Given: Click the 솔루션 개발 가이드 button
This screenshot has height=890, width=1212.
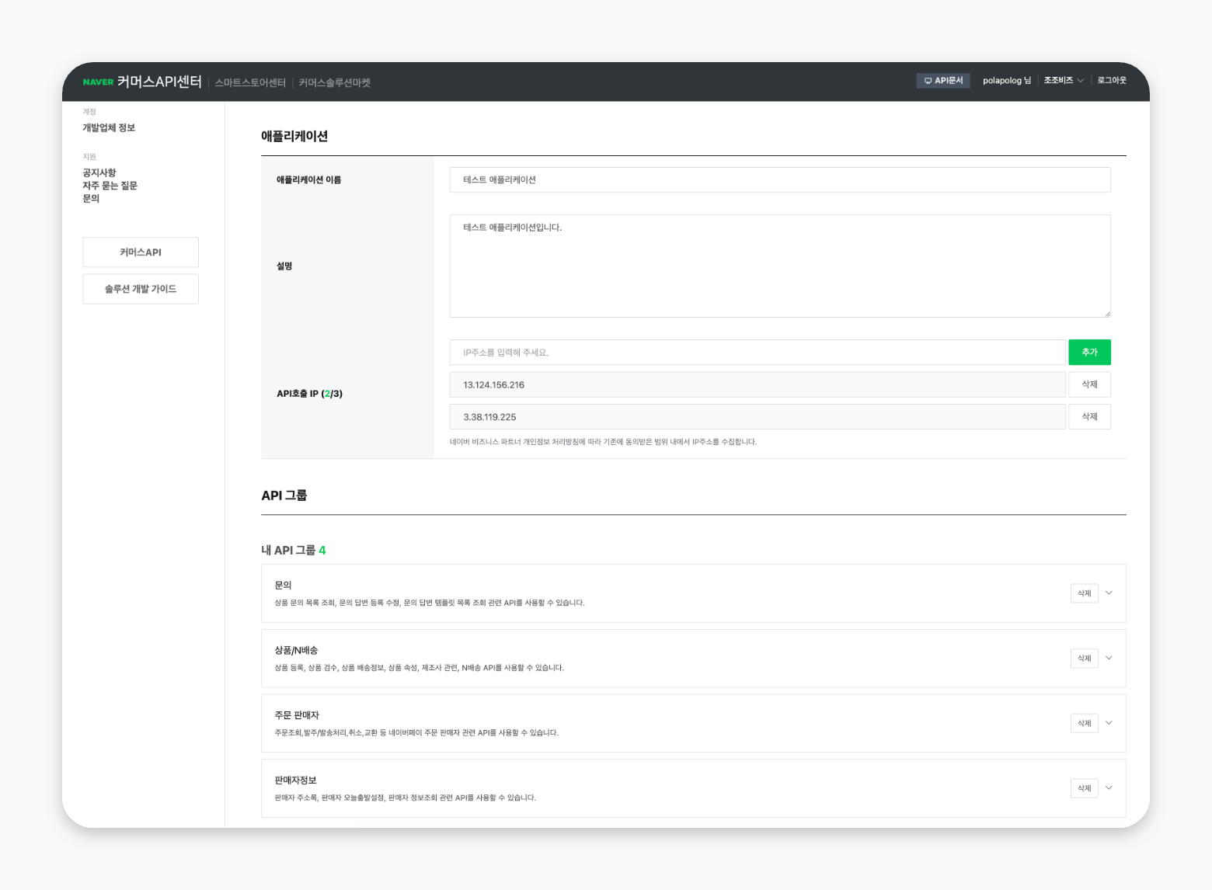Looking at the screenshot, I should 141,289.
